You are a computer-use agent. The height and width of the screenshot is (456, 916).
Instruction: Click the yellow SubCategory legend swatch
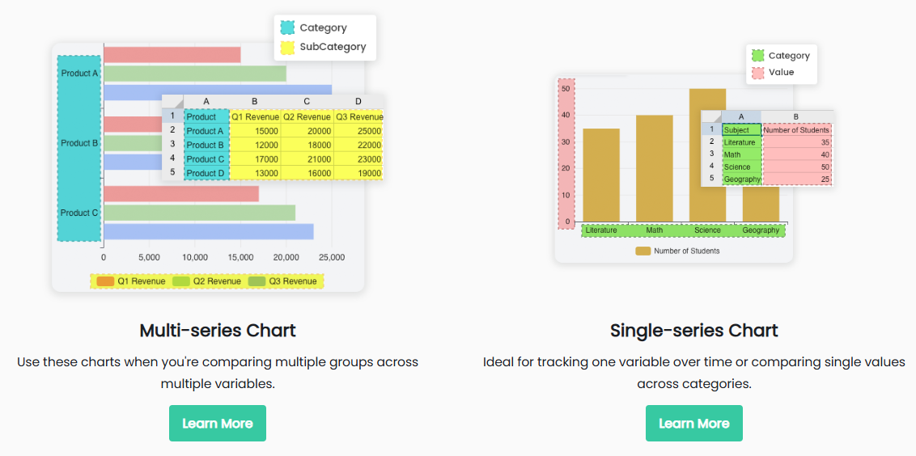coord(287,47)
